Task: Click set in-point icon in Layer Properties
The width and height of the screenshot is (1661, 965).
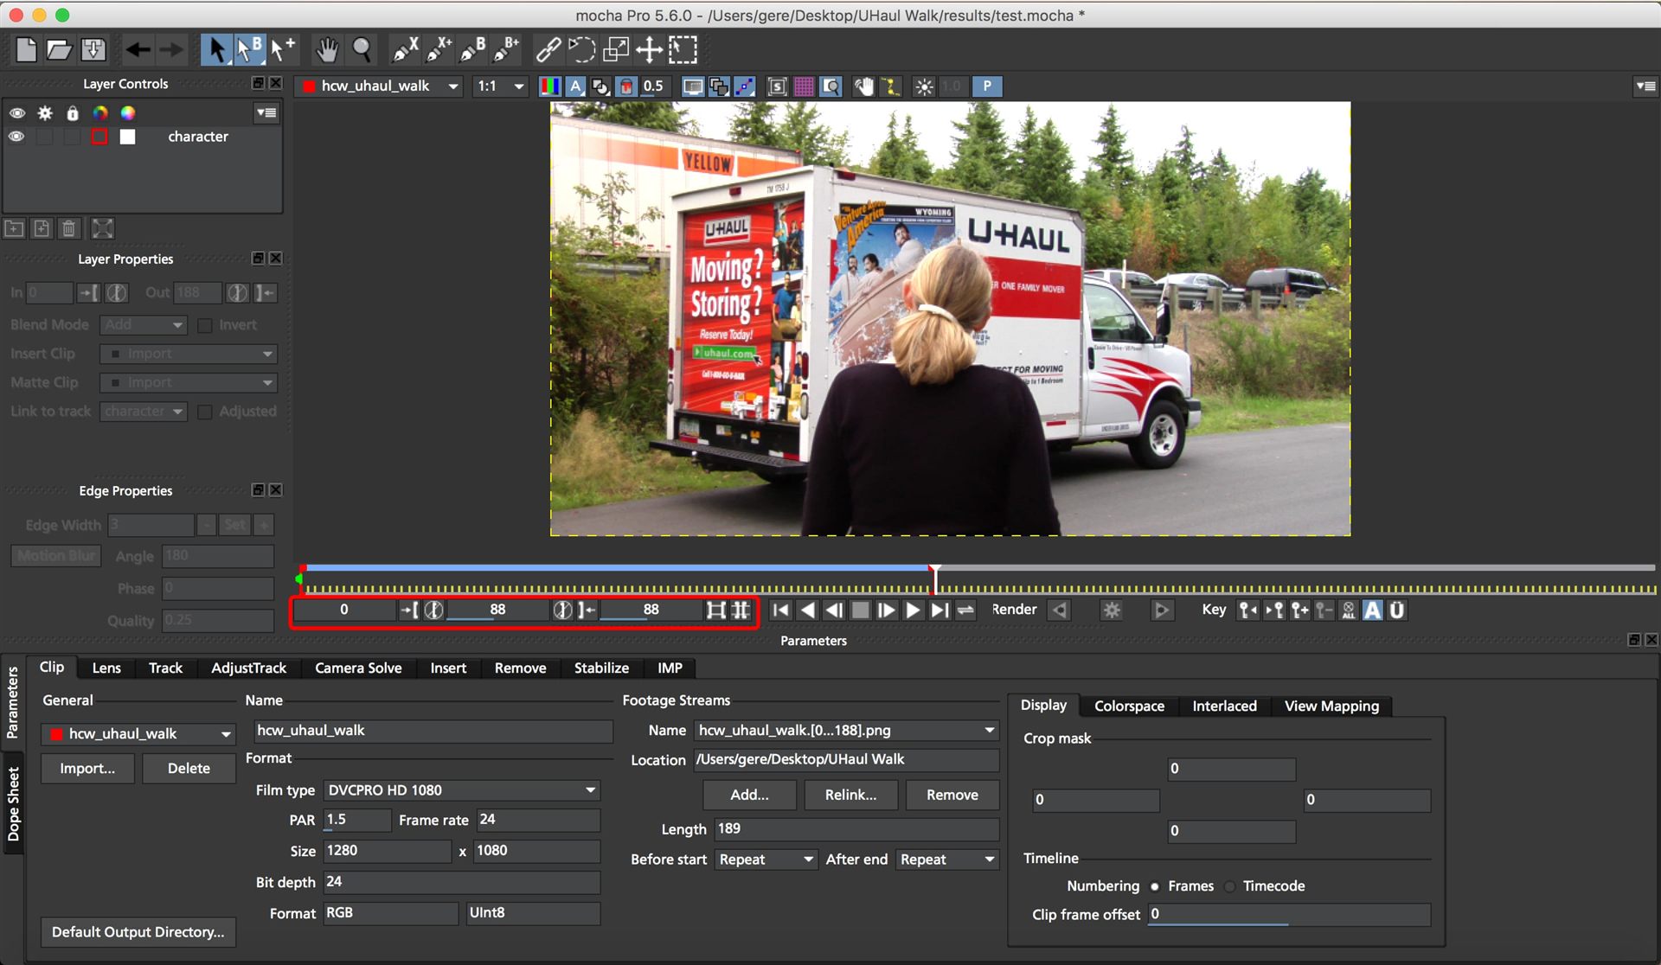Action: click(88, 293)
